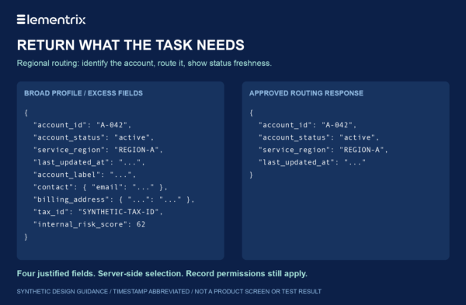Select "last_updated_at" line in Approved Routing Response
Screen dimensions: 466x305
coord(312,162)
